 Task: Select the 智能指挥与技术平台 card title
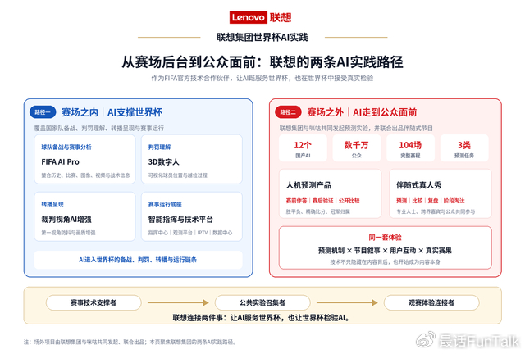click(180, 220)
